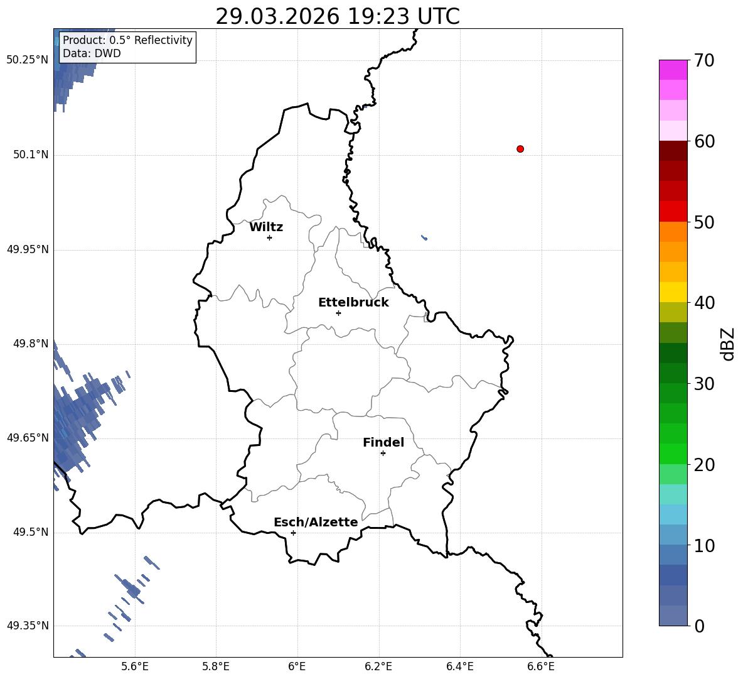This screenshot has height=679, width=743.
Task: Click the Data: DWD text
Action: pos(92,53)
